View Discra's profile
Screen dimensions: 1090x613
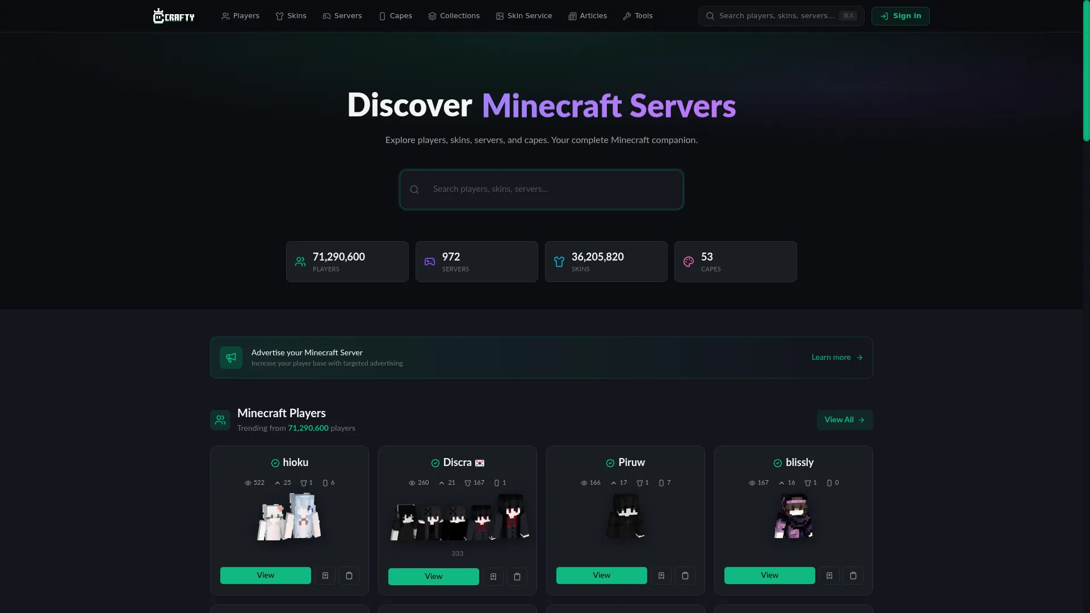click(434, 577)
